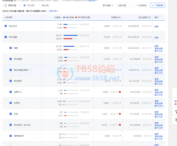Expand the 推荐落地页 row
Viewport: 177px width, 146px height.
coord(11,136)
